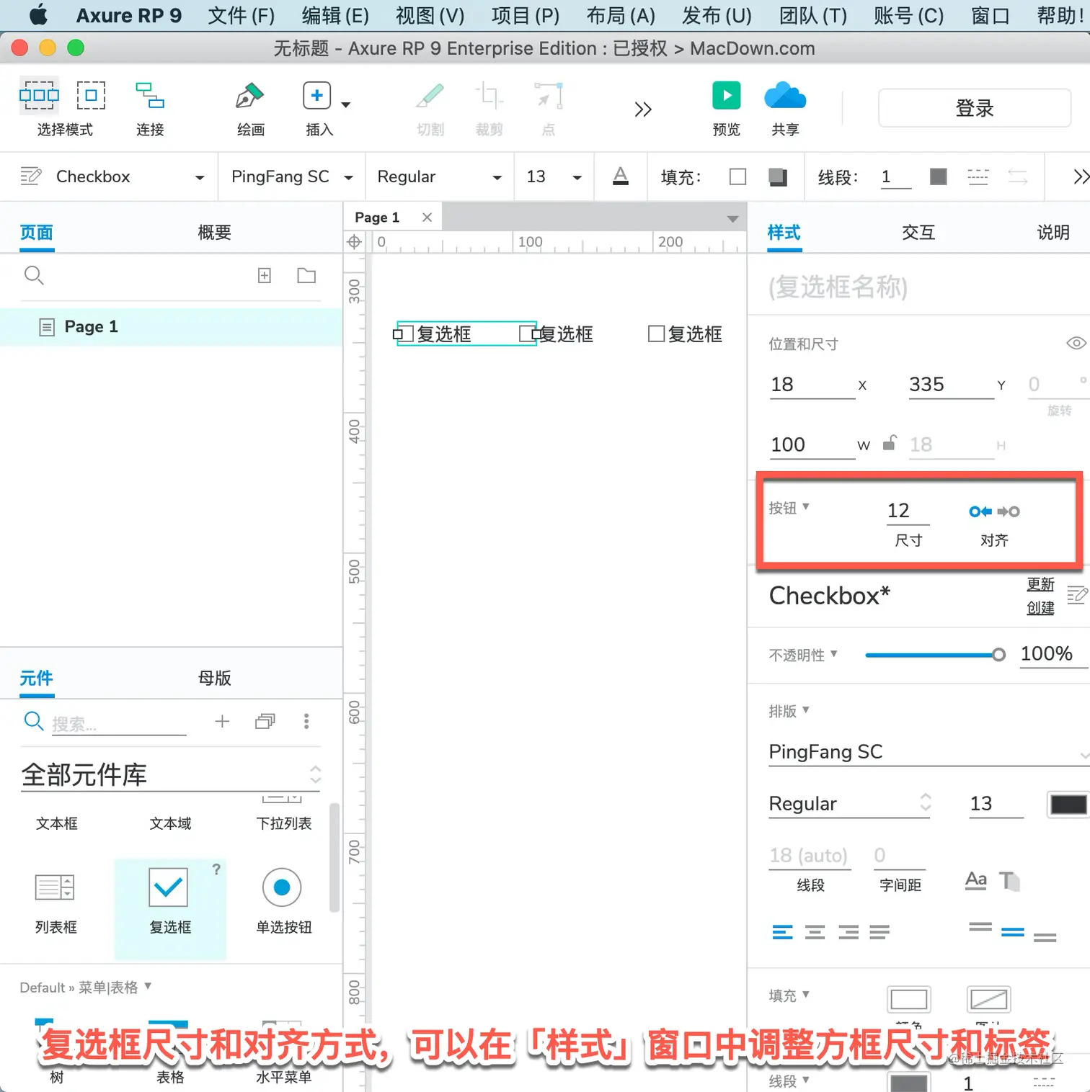Viewport: 1090px width, 1092px height.
Task: Open the Insert dropdown arrow
Action: pos(346,104)
